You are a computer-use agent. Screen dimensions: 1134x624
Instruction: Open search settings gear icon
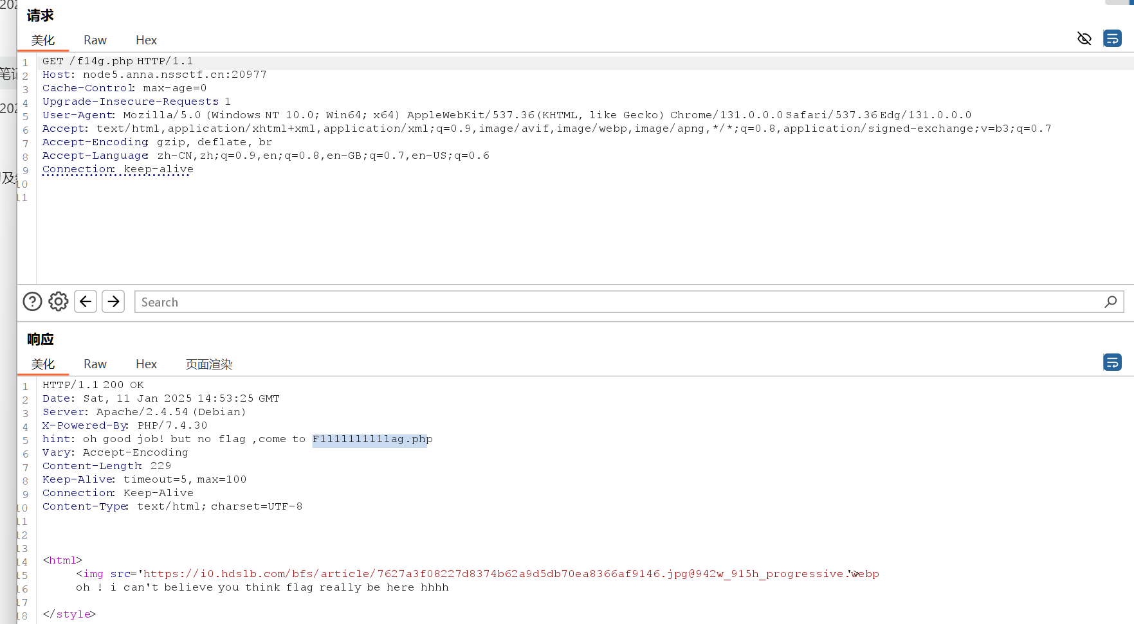coord(59,301)
